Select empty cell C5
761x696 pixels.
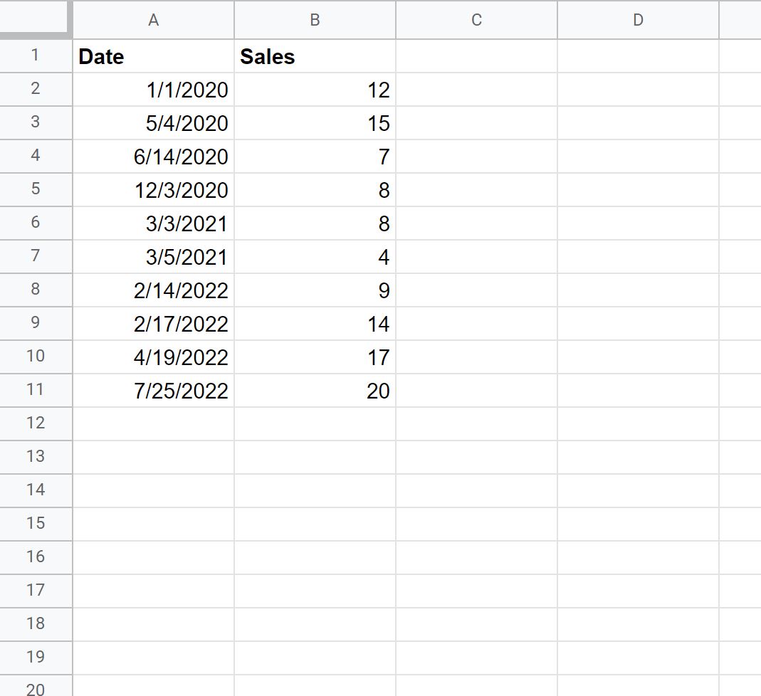point(476,190)
